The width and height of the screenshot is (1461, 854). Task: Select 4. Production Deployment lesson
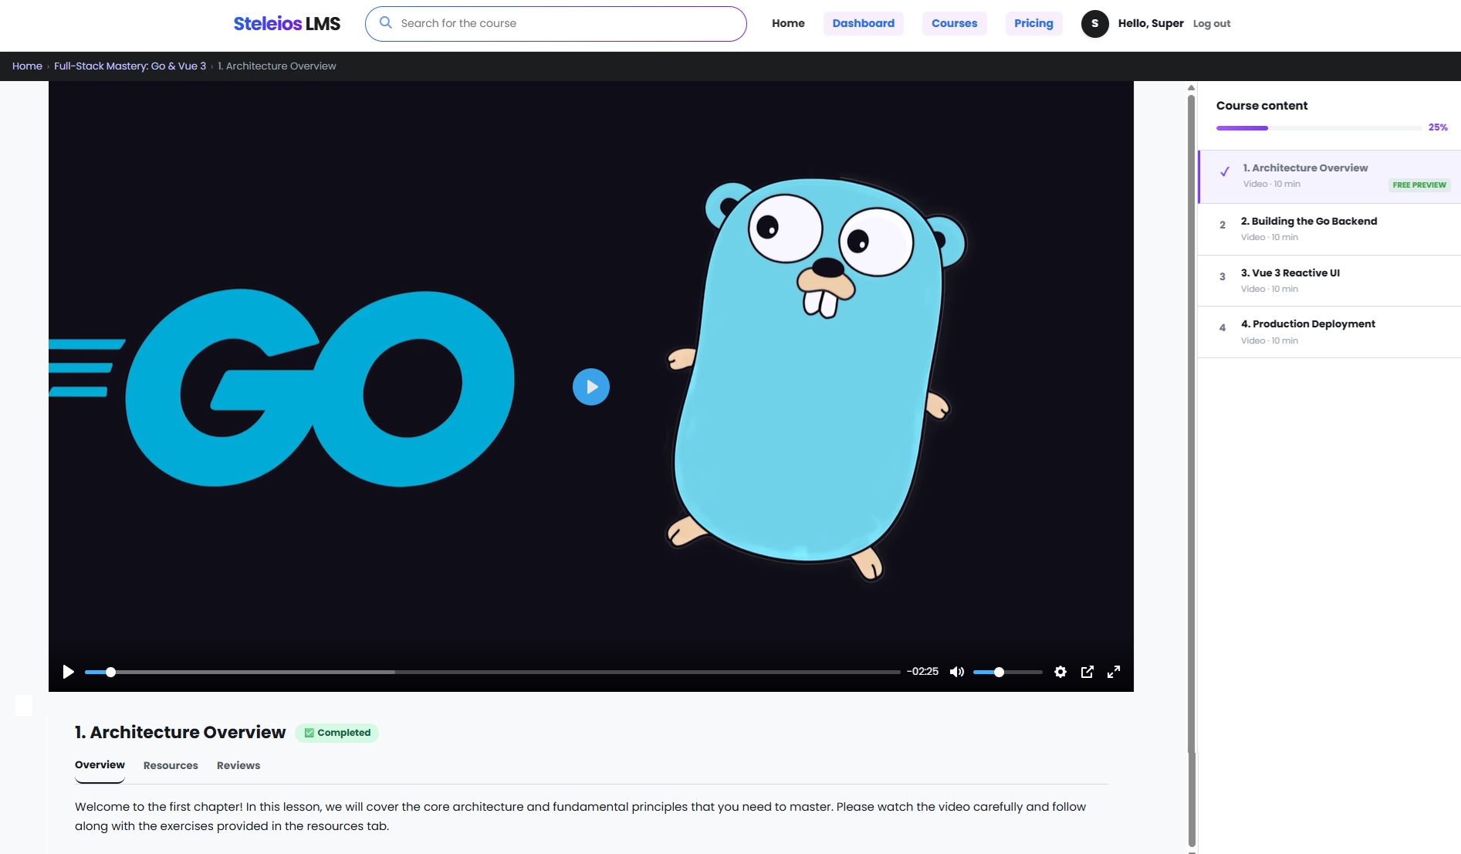[1329, 332]
